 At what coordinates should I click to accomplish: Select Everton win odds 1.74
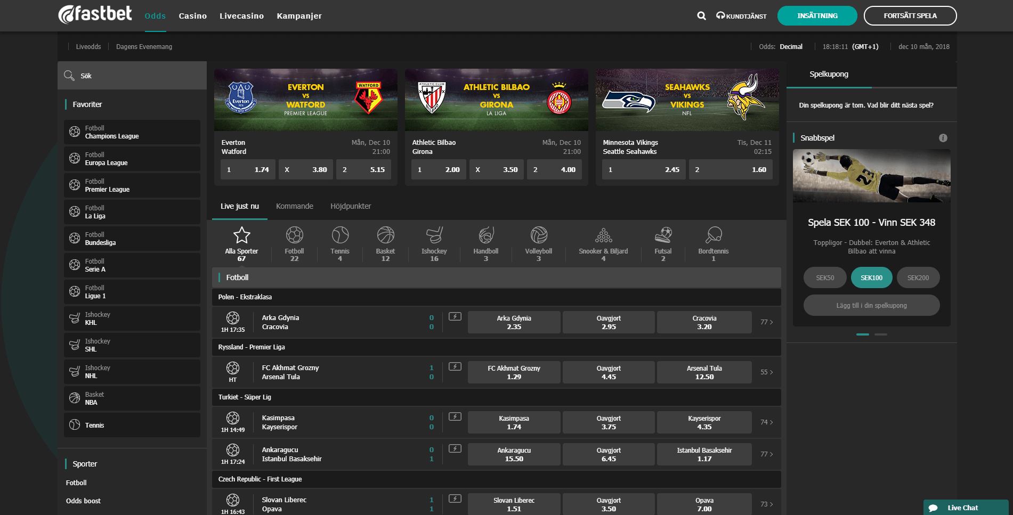(x=248, y=169)
